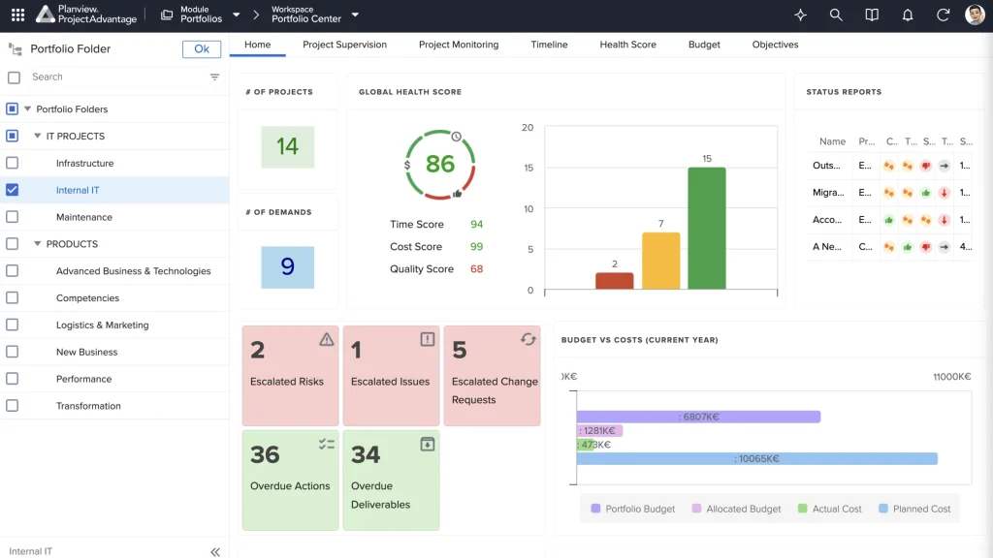Screen dimensions: 993x558
Task: Tick the Maintenance checkbox
Action: [x=12, y=217]
